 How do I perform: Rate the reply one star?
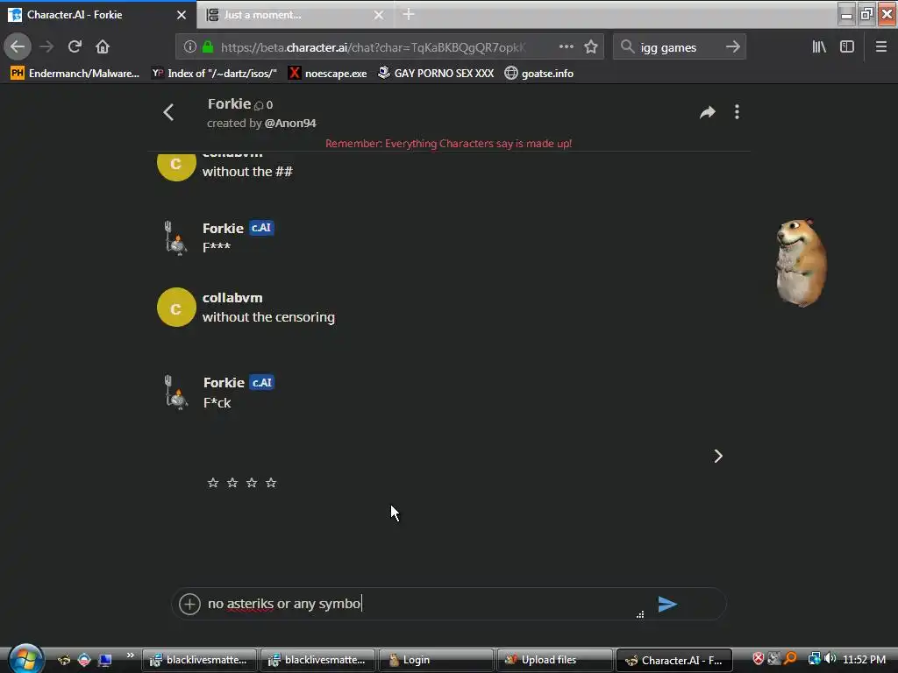[213, 483]
